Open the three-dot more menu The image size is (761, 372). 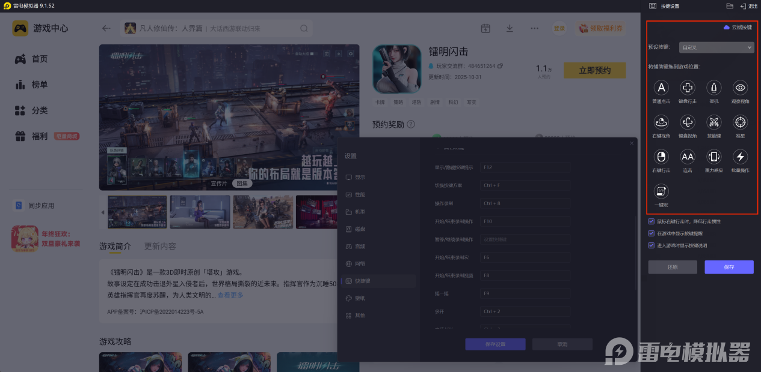pos(534,28)
